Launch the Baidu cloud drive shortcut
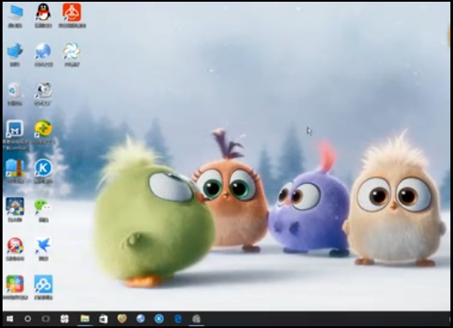Viewport: 453px width, 328px height. coord(44,284)
